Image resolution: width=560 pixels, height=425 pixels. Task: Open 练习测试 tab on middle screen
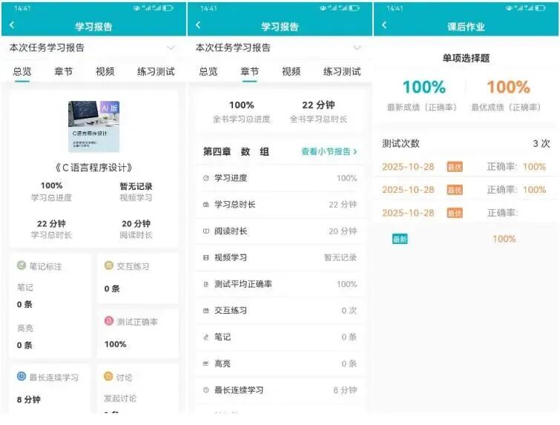click(x=342, y=71)
